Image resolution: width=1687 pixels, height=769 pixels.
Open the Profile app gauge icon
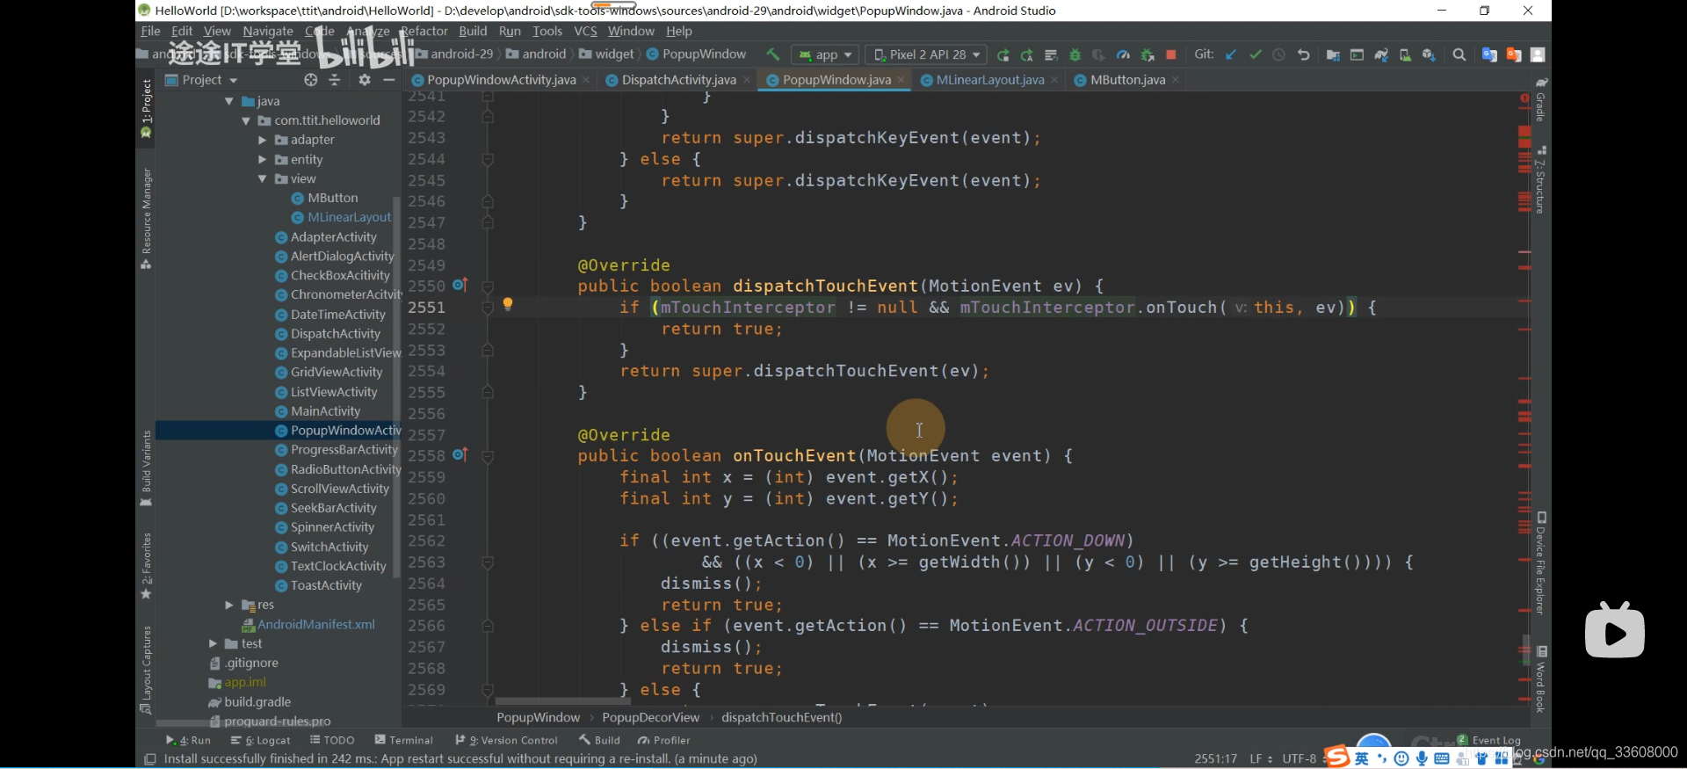click(1123, 54)
